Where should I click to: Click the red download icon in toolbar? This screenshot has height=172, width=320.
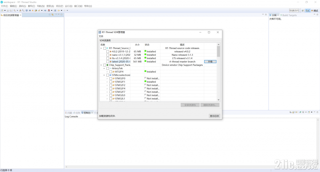coord(49,10)
